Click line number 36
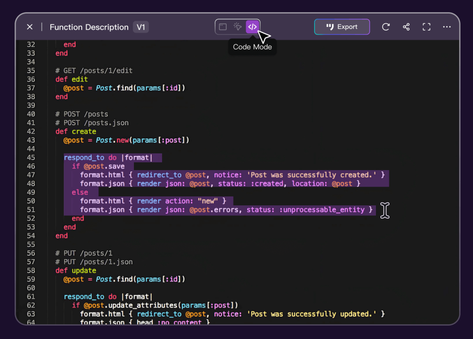473x339 pixels. point(31,79)
